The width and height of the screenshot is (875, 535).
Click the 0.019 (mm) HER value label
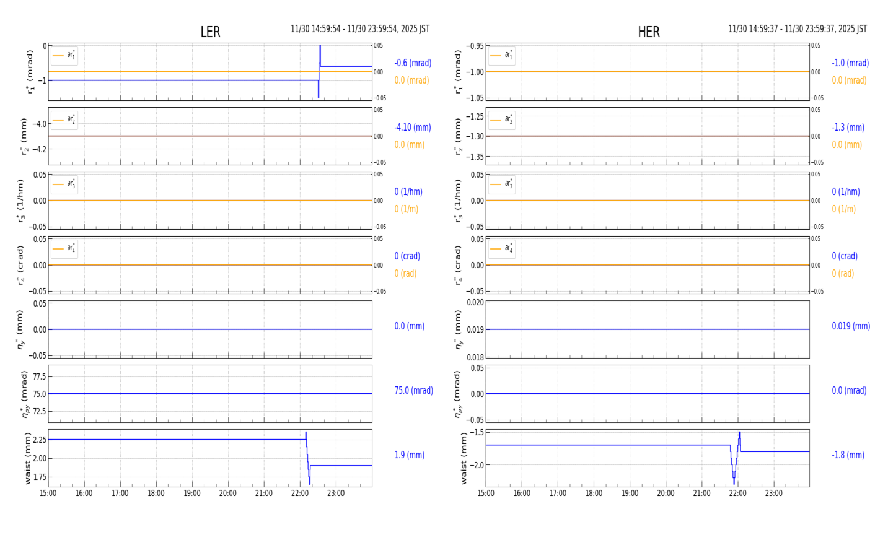coord(850,326)
